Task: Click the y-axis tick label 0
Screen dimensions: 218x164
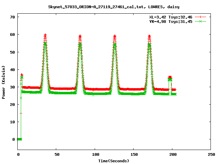Action: point(14,139)
